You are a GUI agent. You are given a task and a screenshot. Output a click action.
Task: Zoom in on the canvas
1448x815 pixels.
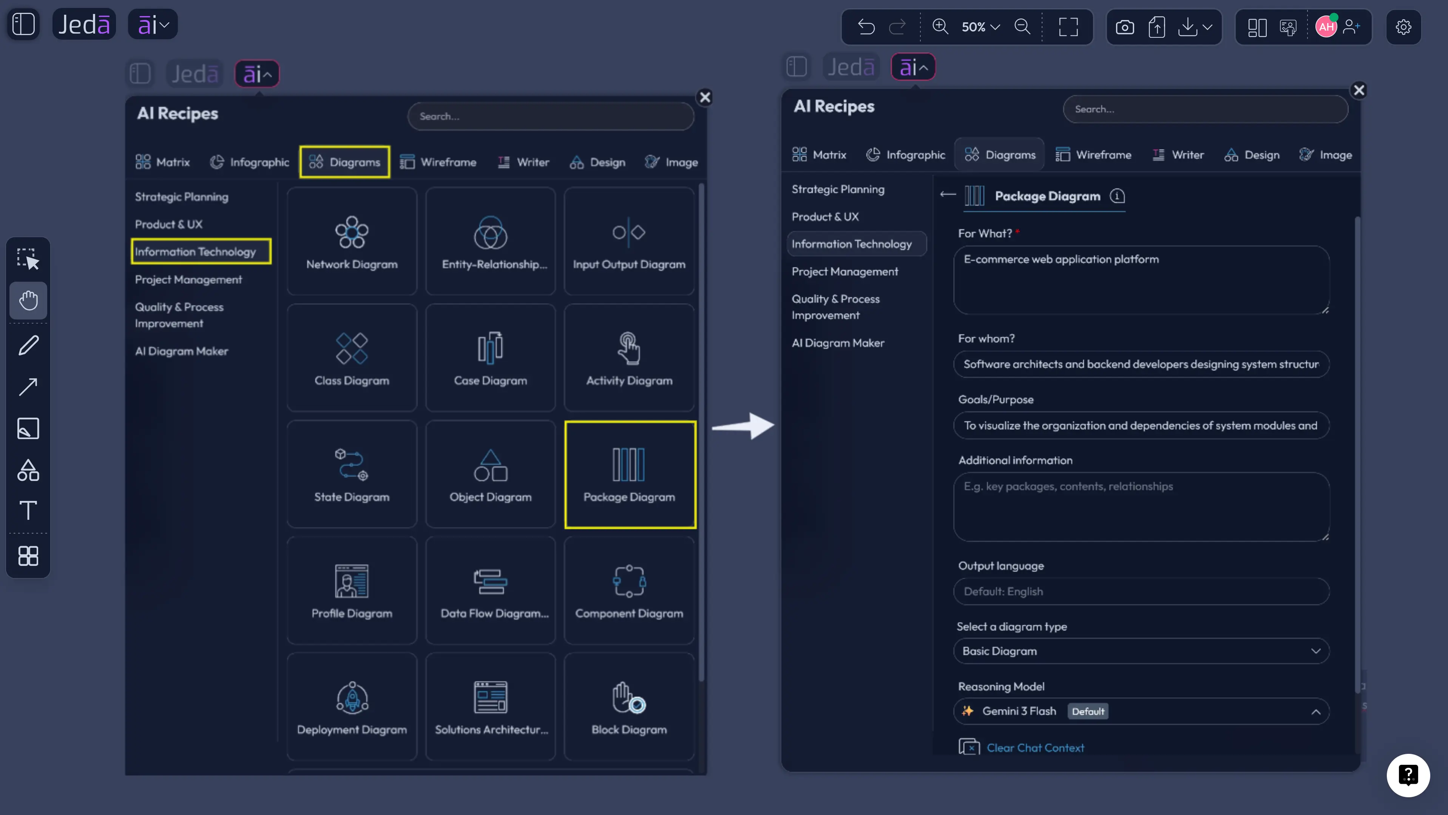[940, 27]
